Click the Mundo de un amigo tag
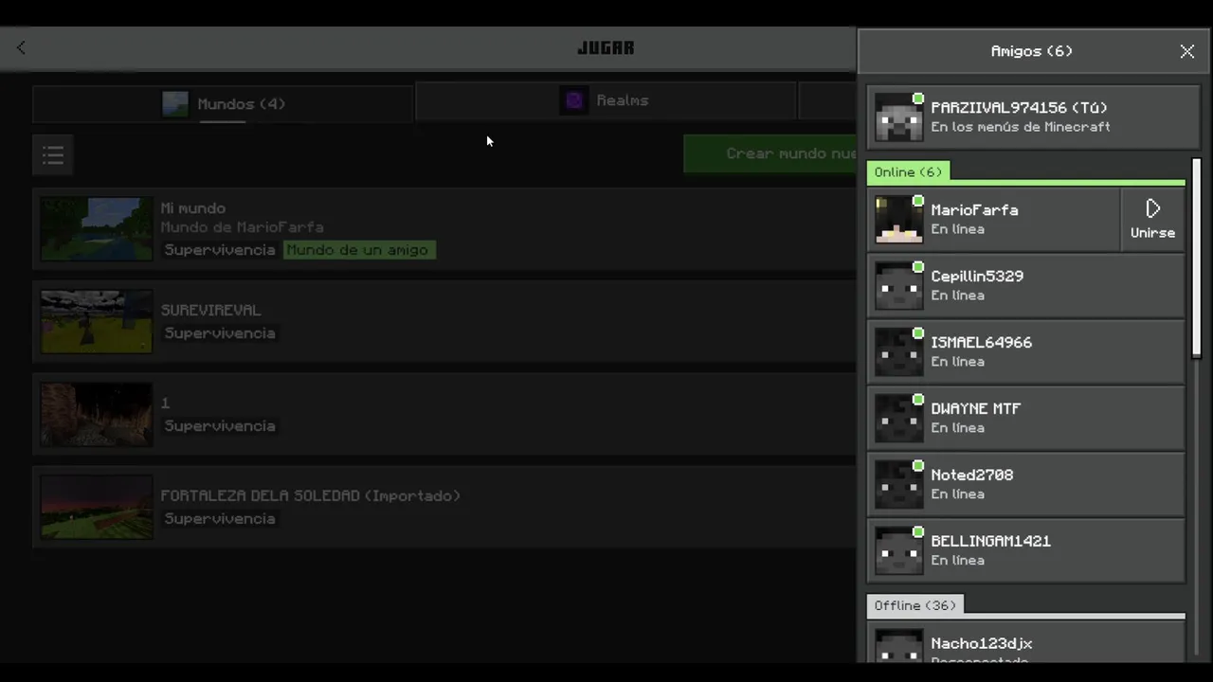 pos(359,250)
